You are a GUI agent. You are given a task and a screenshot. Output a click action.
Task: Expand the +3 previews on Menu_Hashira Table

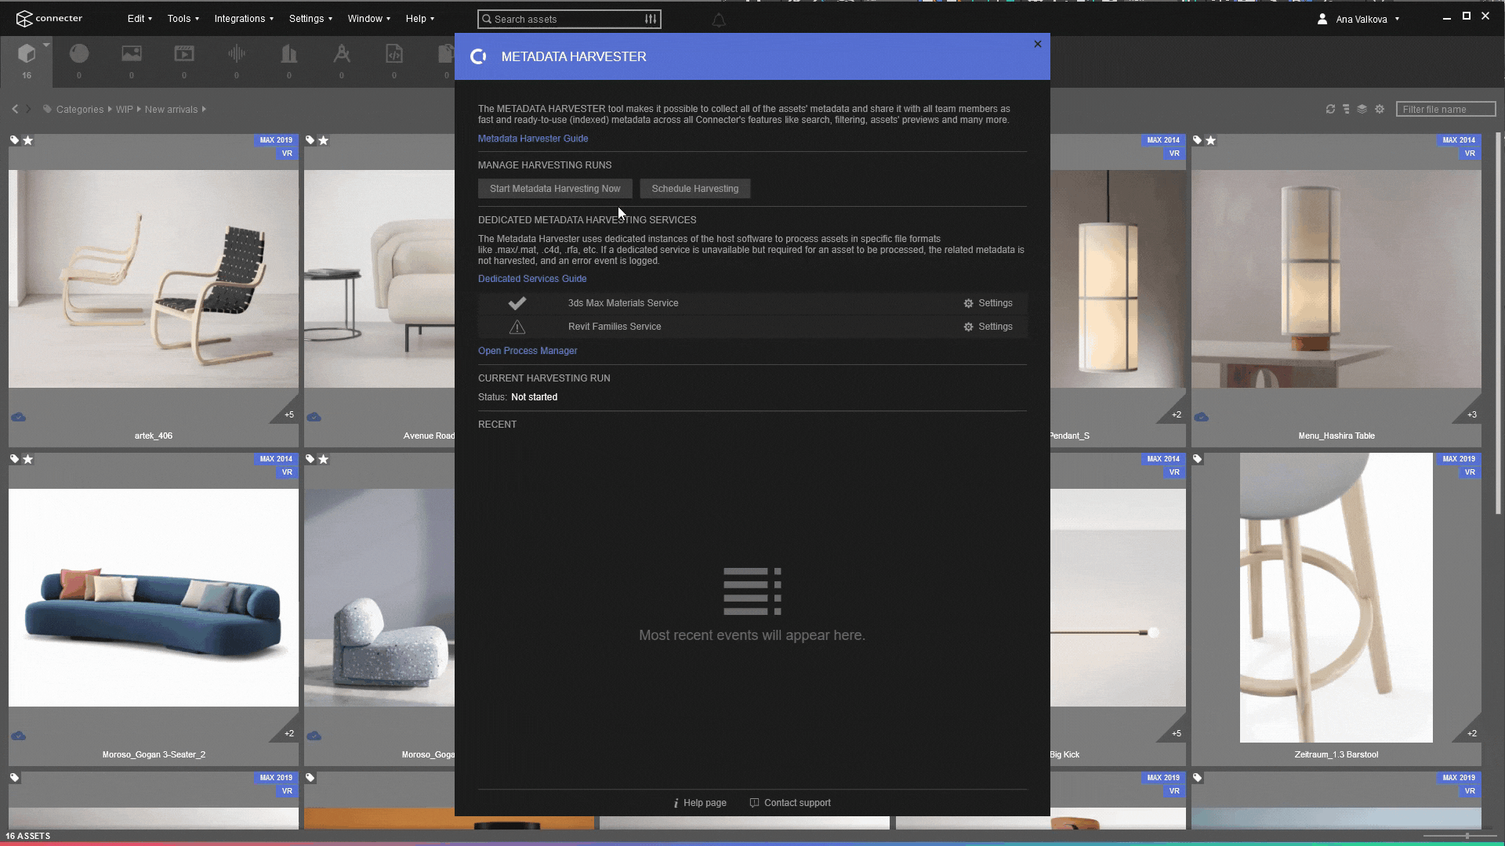(x=1471, y=414)
